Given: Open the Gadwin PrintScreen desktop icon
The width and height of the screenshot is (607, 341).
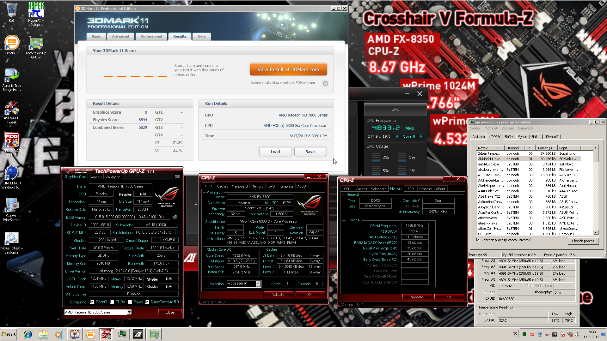Looking at the screenshot, I should (x=12, y=209).
